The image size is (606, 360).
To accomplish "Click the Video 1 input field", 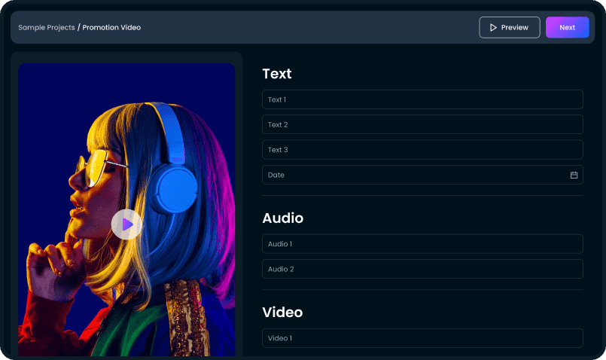I will pyautogui.click(x=422, y=338).
